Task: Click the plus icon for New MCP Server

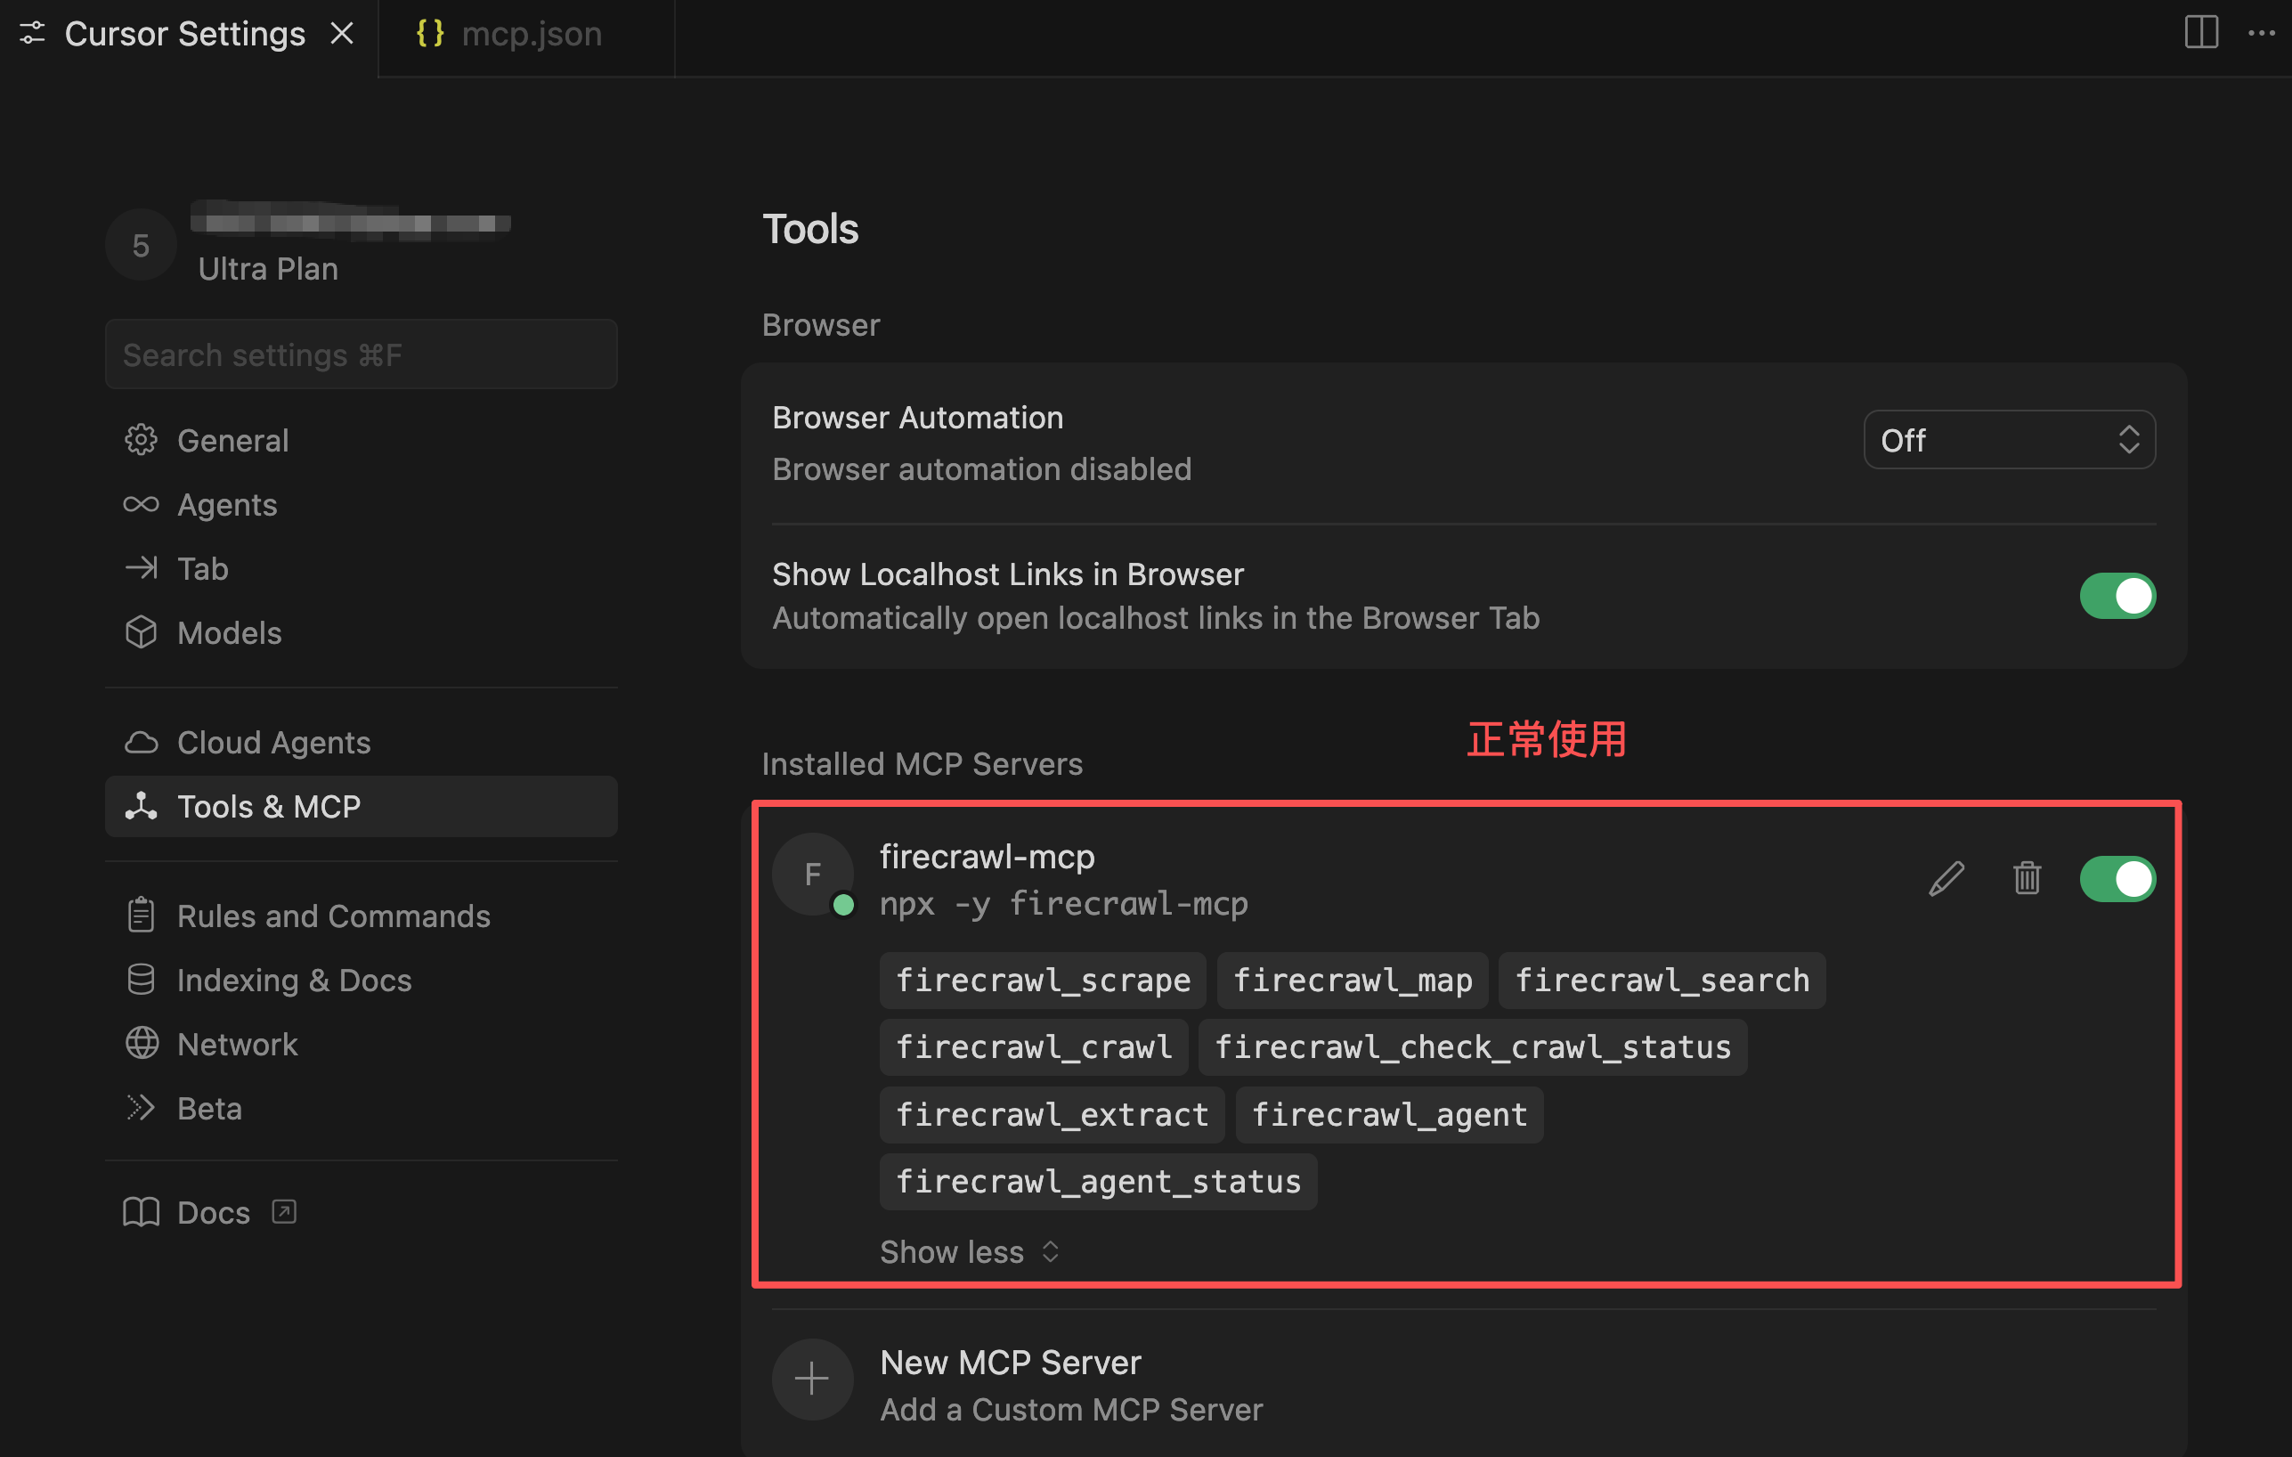Action: (x=811, y=1378)
